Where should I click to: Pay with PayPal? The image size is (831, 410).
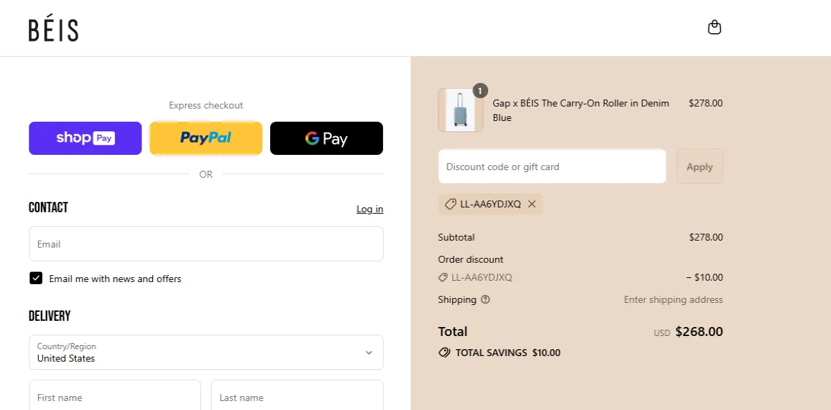(206, 138)
